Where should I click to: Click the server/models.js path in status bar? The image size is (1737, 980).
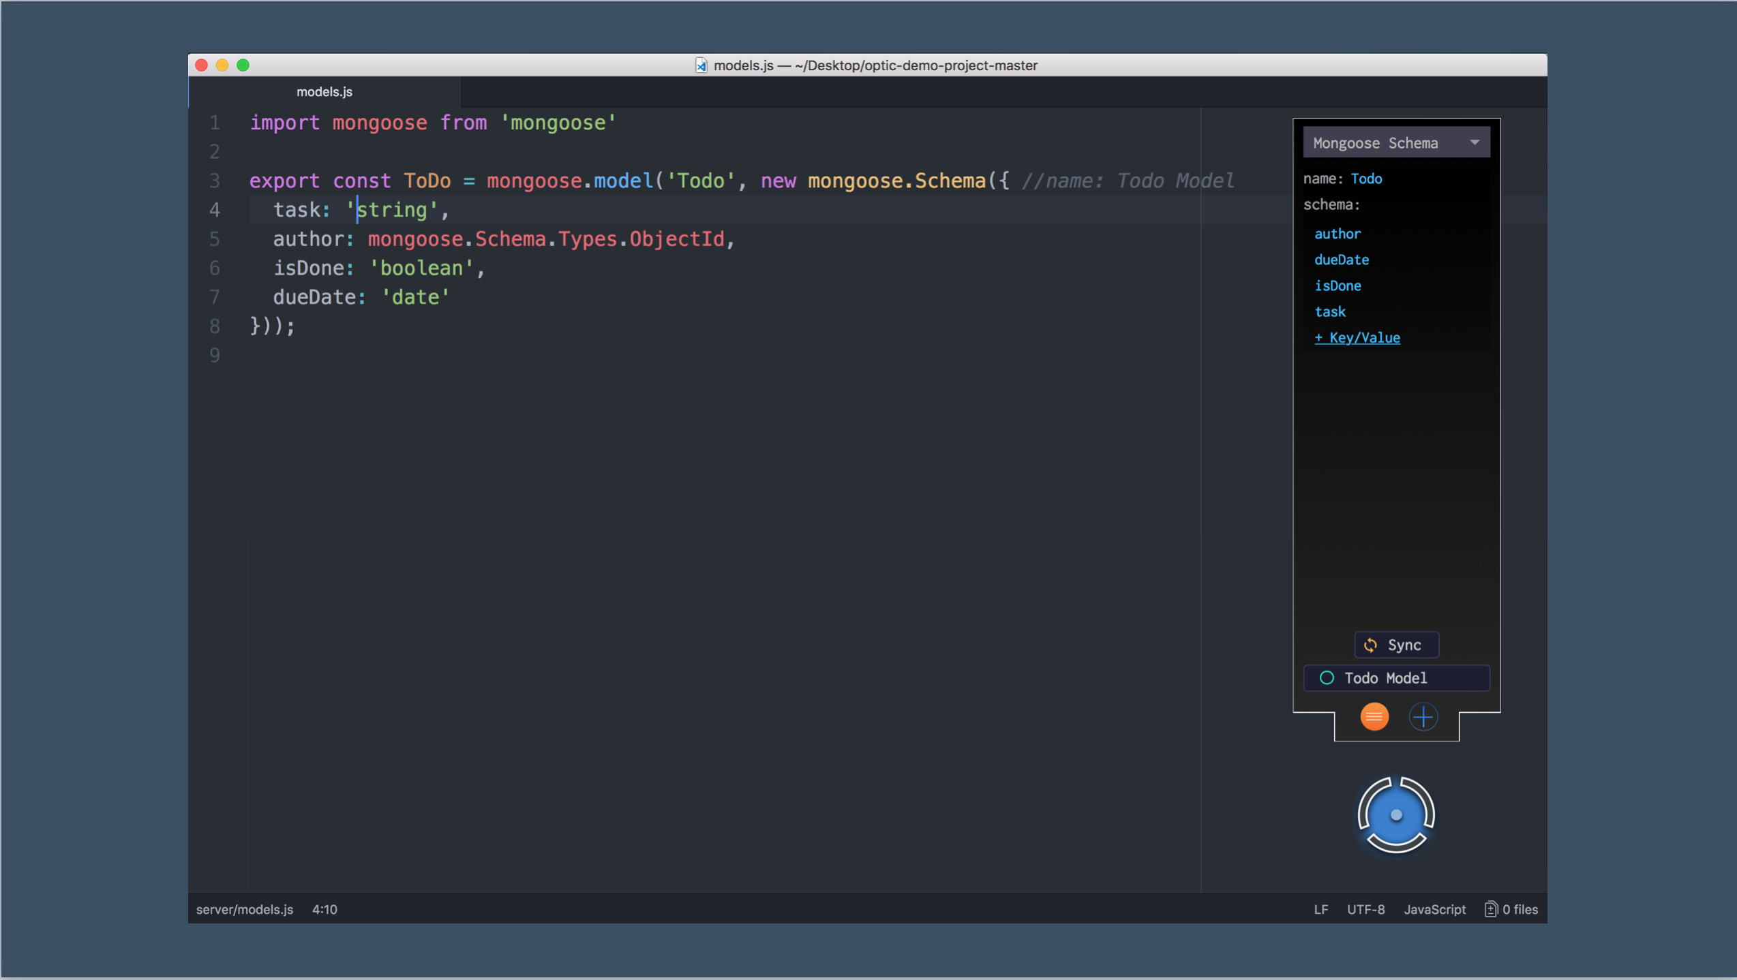245,909
